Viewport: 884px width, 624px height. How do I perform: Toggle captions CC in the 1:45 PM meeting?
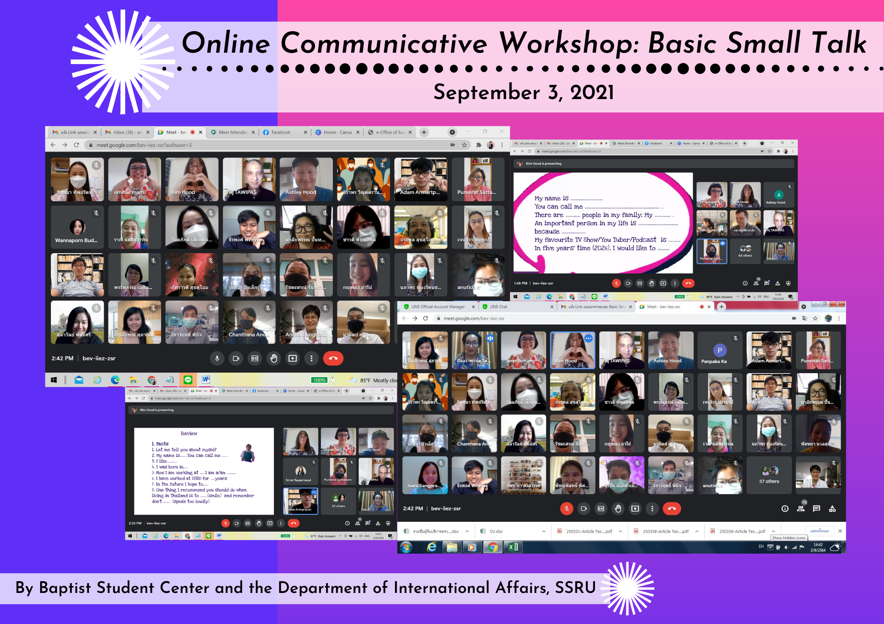[640, 283]
